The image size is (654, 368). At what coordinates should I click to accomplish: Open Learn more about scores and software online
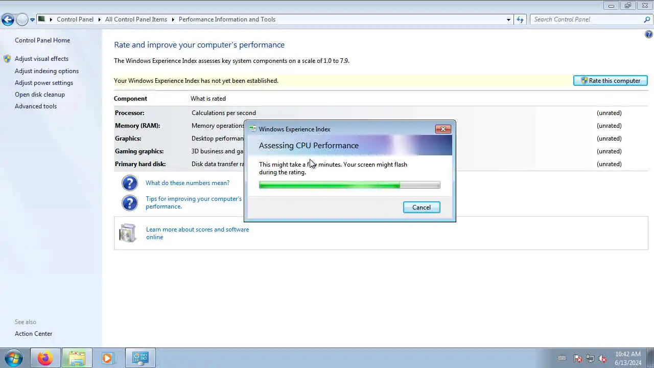(x=197, y=233)
